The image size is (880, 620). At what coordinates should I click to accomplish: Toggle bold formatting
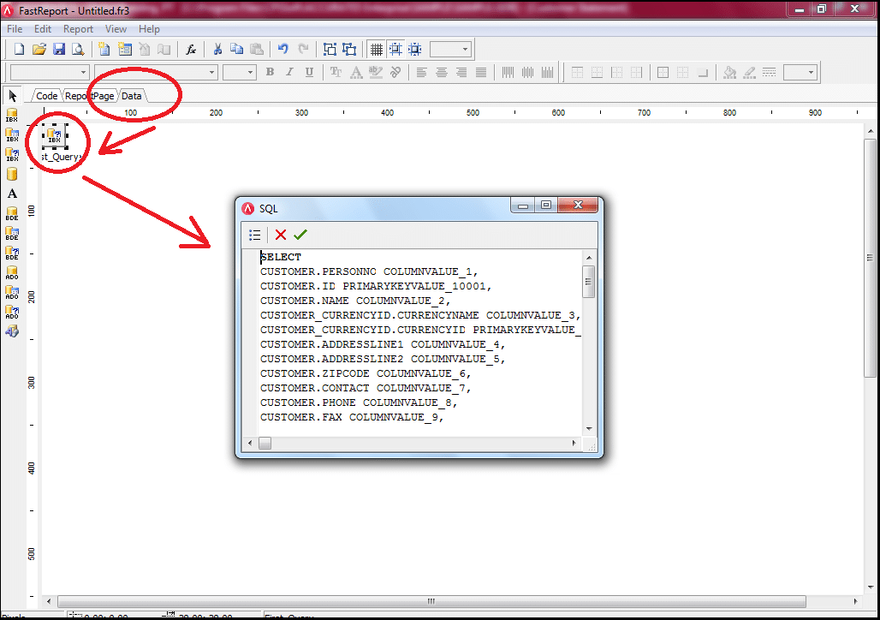[270, 73]
